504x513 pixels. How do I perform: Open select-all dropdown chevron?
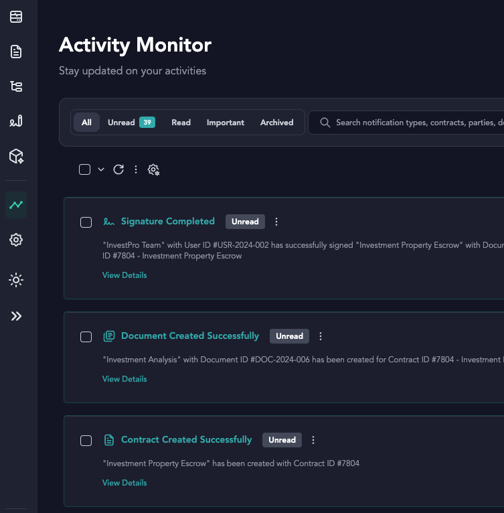click(101, 169)
